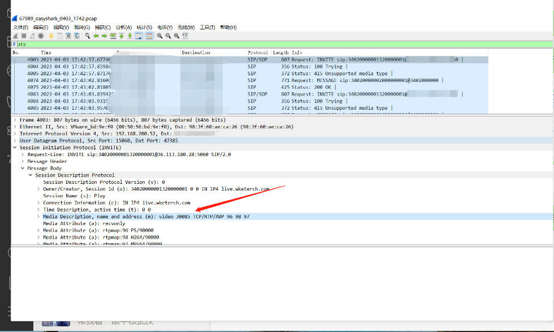Click the restart capture icon
This screenshot has height=332, width=554.
[33, 36]
